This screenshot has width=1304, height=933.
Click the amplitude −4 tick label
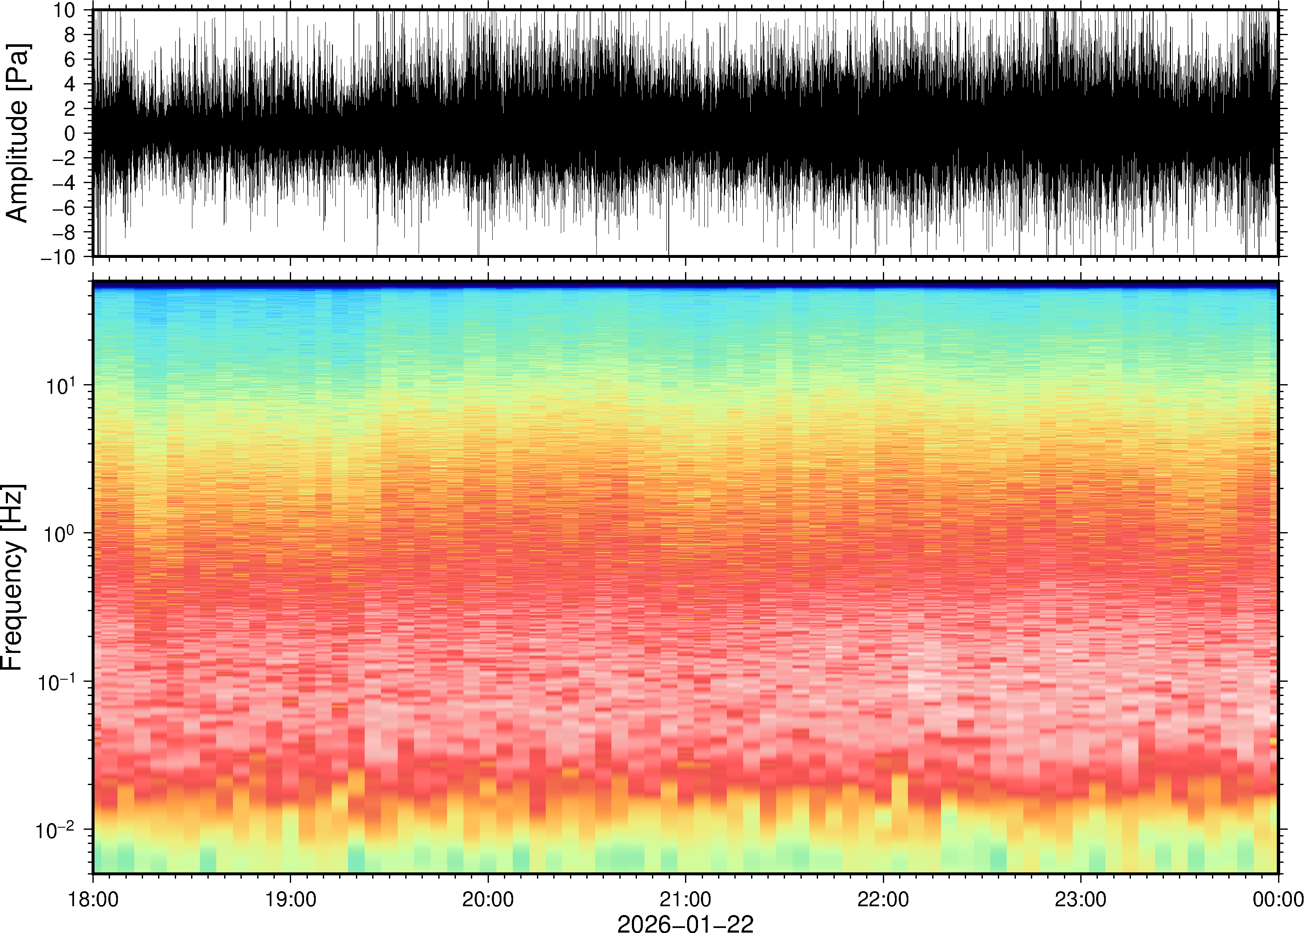coord(63,183)
